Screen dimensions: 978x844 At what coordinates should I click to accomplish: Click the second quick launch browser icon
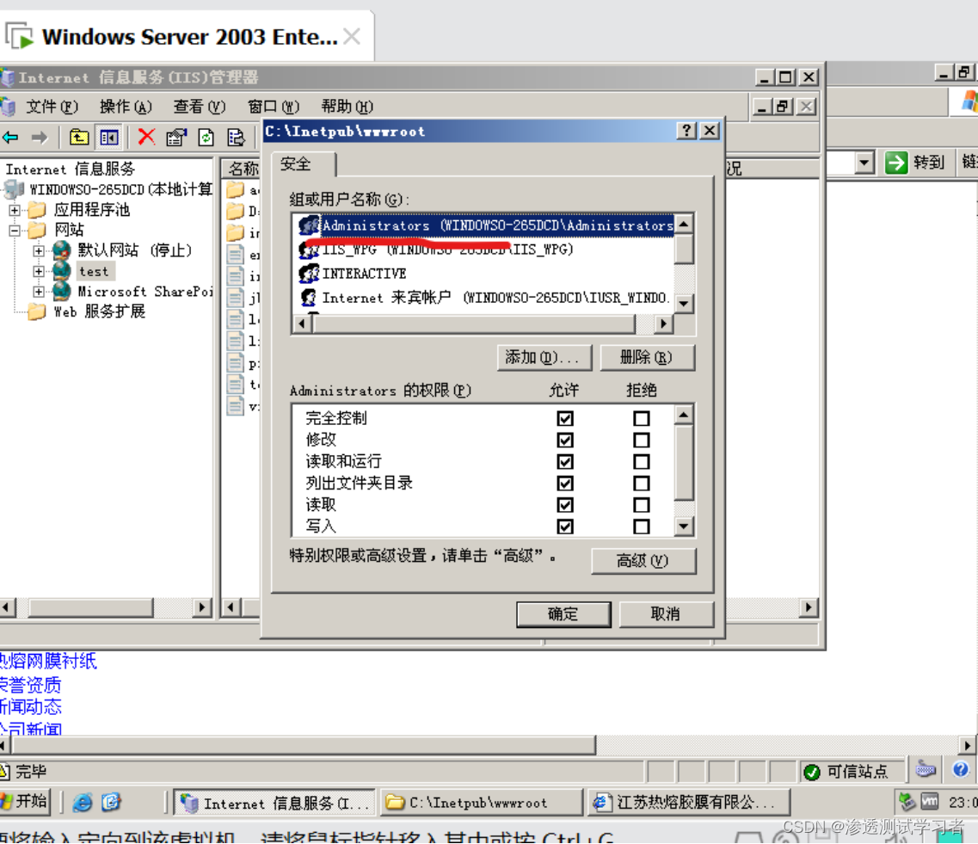(x=111, y=802)
